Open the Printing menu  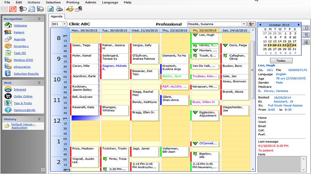click(x=73, y=2)
